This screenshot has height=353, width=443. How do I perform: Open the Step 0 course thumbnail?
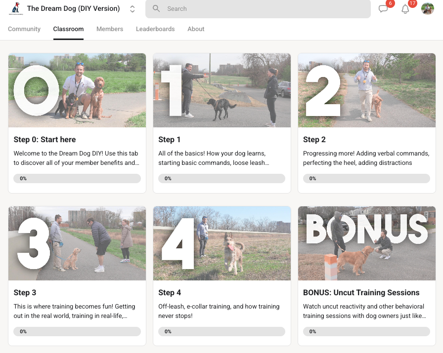click(77, 90)
